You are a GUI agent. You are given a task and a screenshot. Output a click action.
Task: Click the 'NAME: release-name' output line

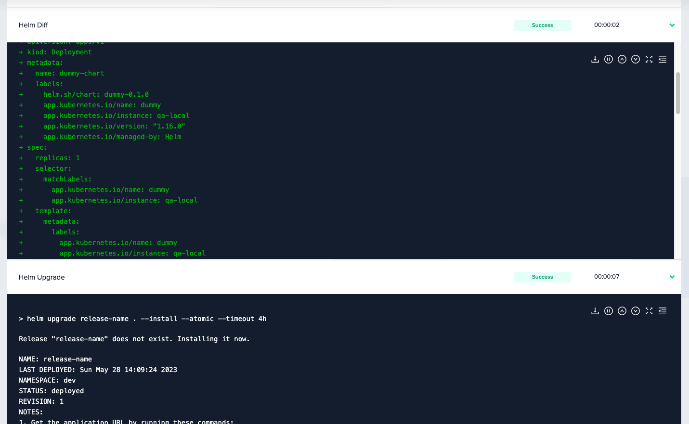(55, 359)
